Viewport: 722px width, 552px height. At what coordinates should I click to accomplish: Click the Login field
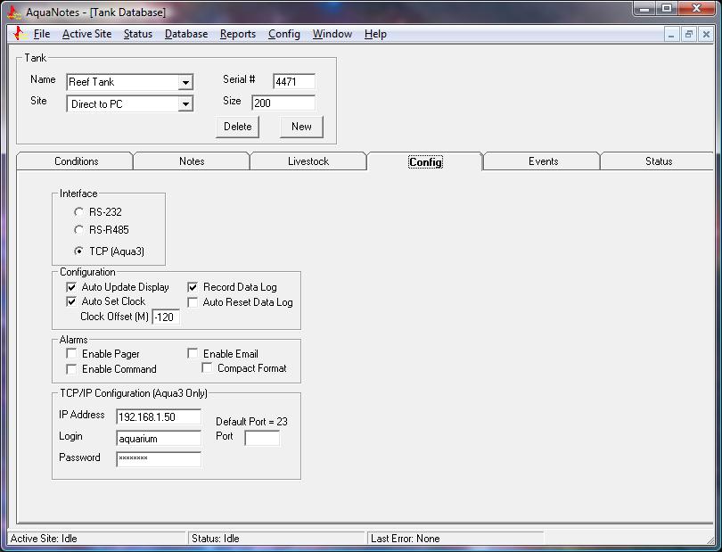[159, 438]
